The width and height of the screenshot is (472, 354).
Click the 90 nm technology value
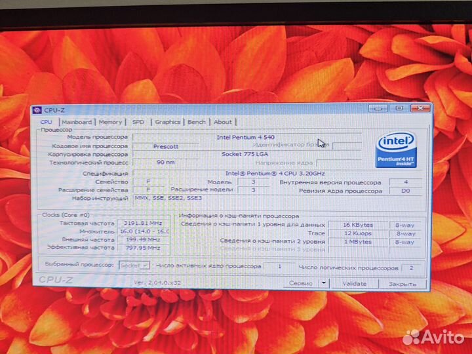(x=165, y=163)
